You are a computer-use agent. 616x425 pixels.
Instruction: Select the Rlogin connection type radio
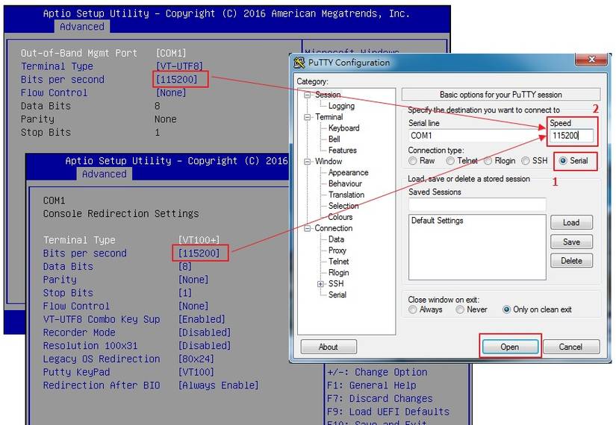pos(488,161)
